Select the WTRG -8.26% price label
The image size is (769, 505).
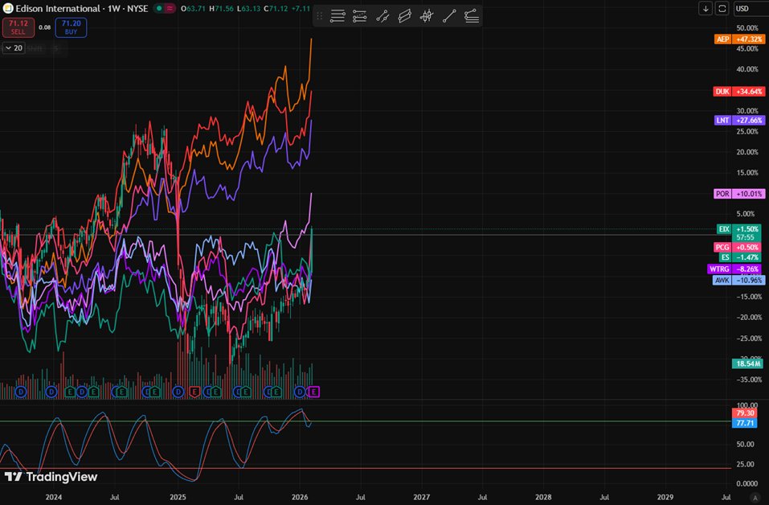tap(734, 269)
